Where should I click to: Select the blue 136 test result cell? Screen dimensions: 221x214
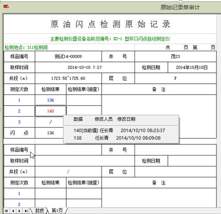[50, 100]
